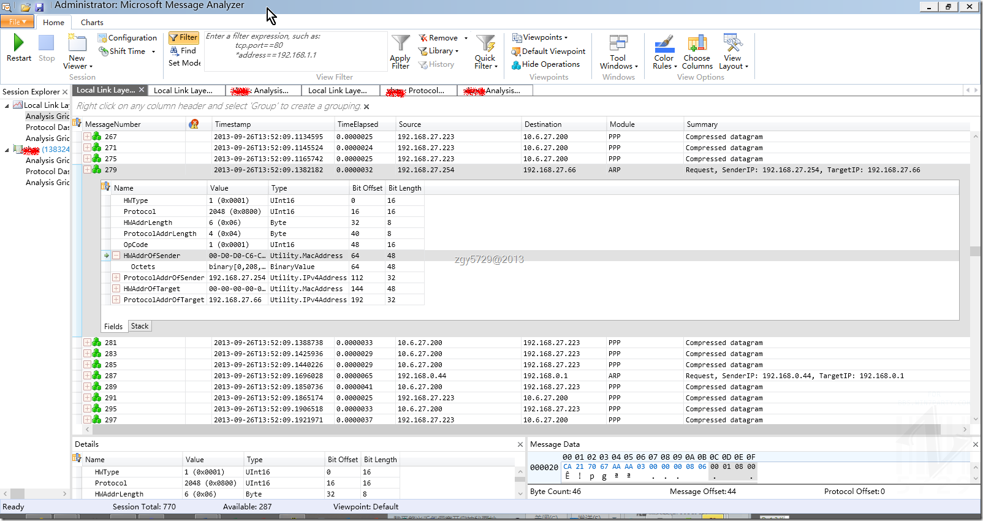Viewport: 983px width, 521px height.
Task: Close the Message Data panel
Action: coord(976,444)
